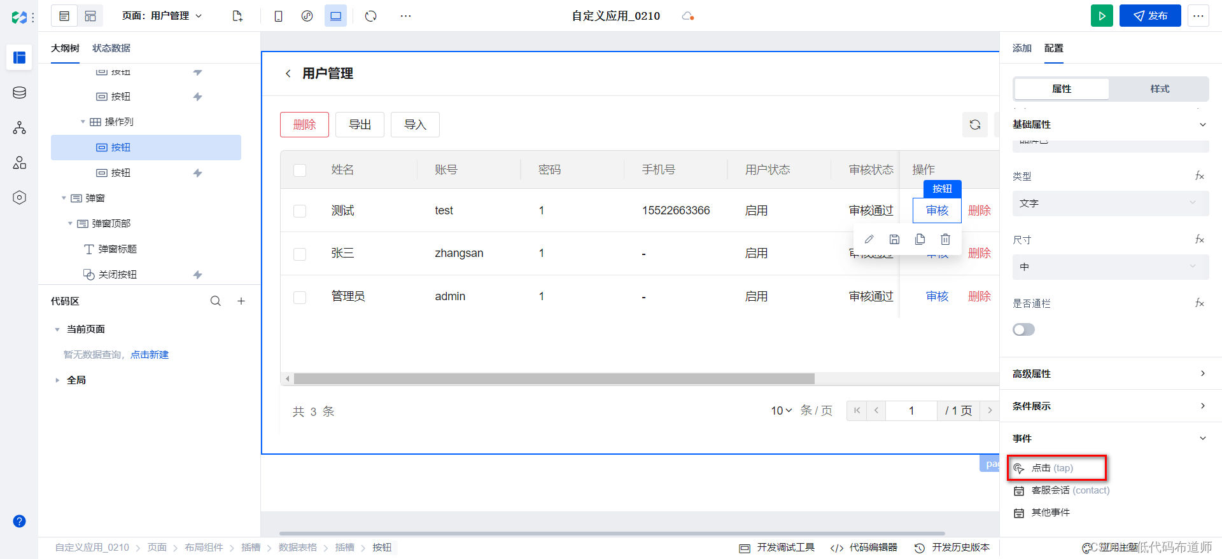Image resolution: width=1222 pixels, height=559 pixels.
Task: Switch to the 大纲树 tab
Action: pos(65,48)
